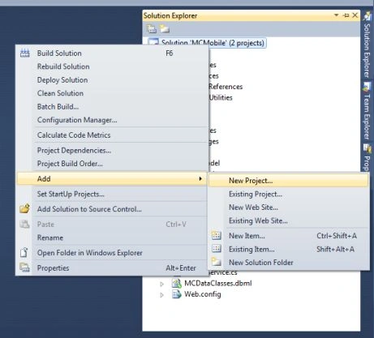Choose Existing Web Site
Image resolution: width=374 pixels, height=338 pixels.
288,220
